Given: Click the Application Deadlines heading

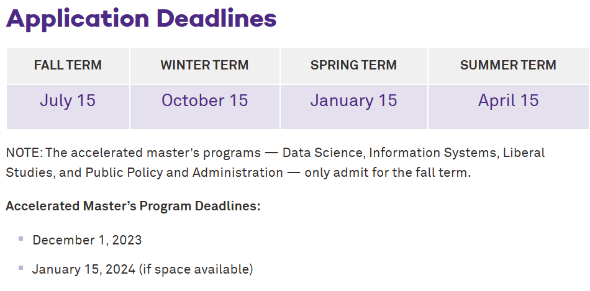Looking at the screenshot, I should pos(141,19).
